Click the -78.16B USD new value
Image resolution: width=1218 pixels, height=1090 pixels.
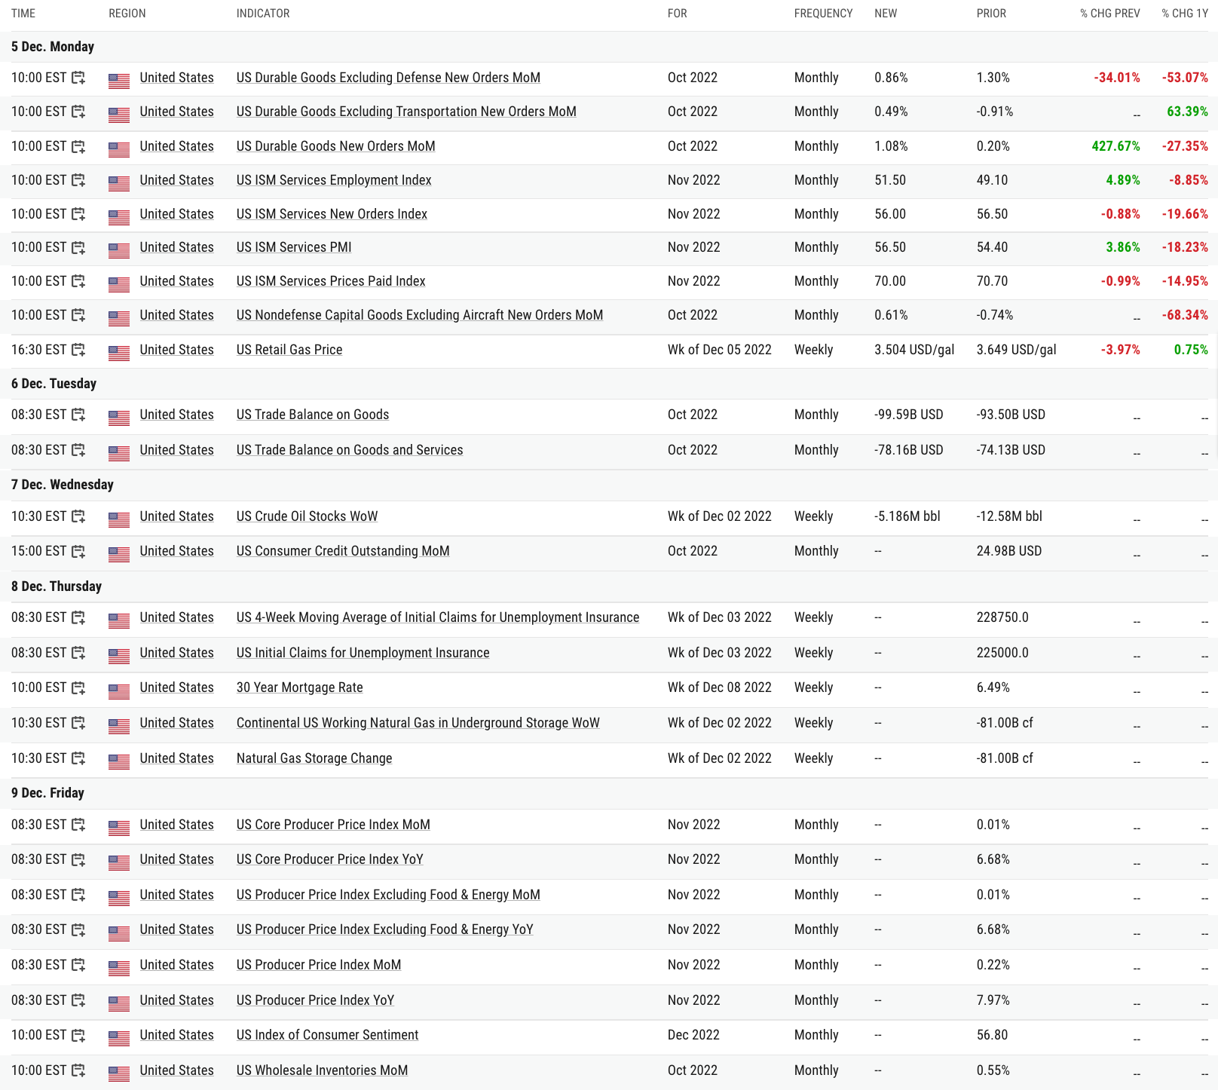pos(909,450)
